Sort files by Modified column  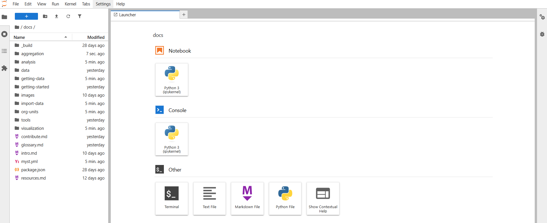[x=96, y=37]
